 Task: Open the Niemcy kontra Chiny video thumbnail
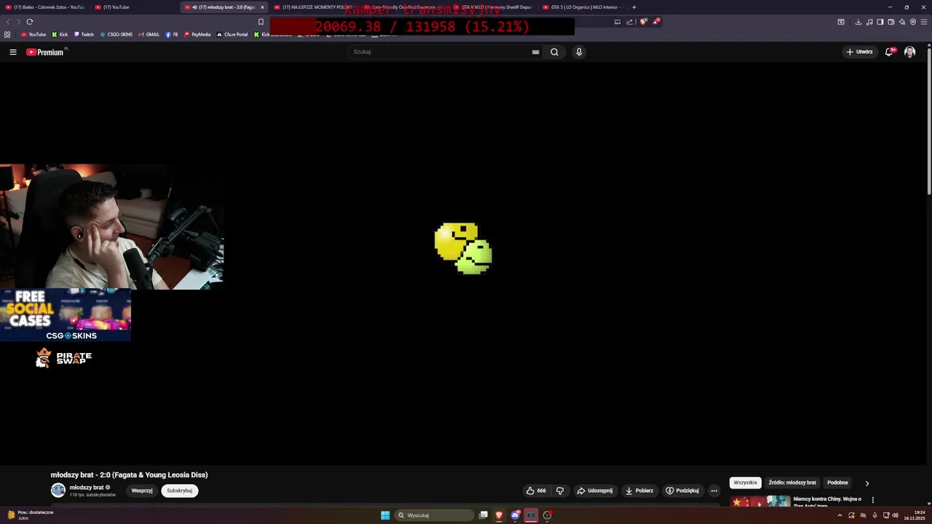pos(760,501)
